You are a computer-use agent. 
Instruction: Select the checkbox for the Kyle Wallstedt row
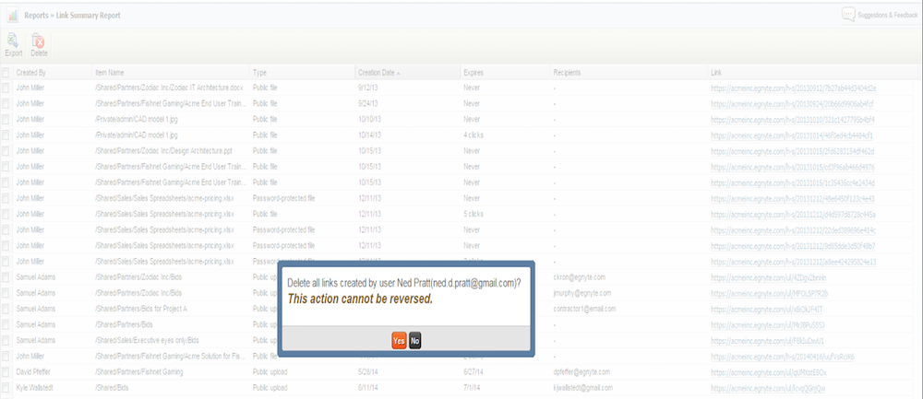6,388
